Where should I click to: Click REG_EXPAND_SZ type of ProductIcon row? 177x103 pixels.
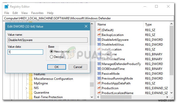pyautogui.click(x=156, y=88)
